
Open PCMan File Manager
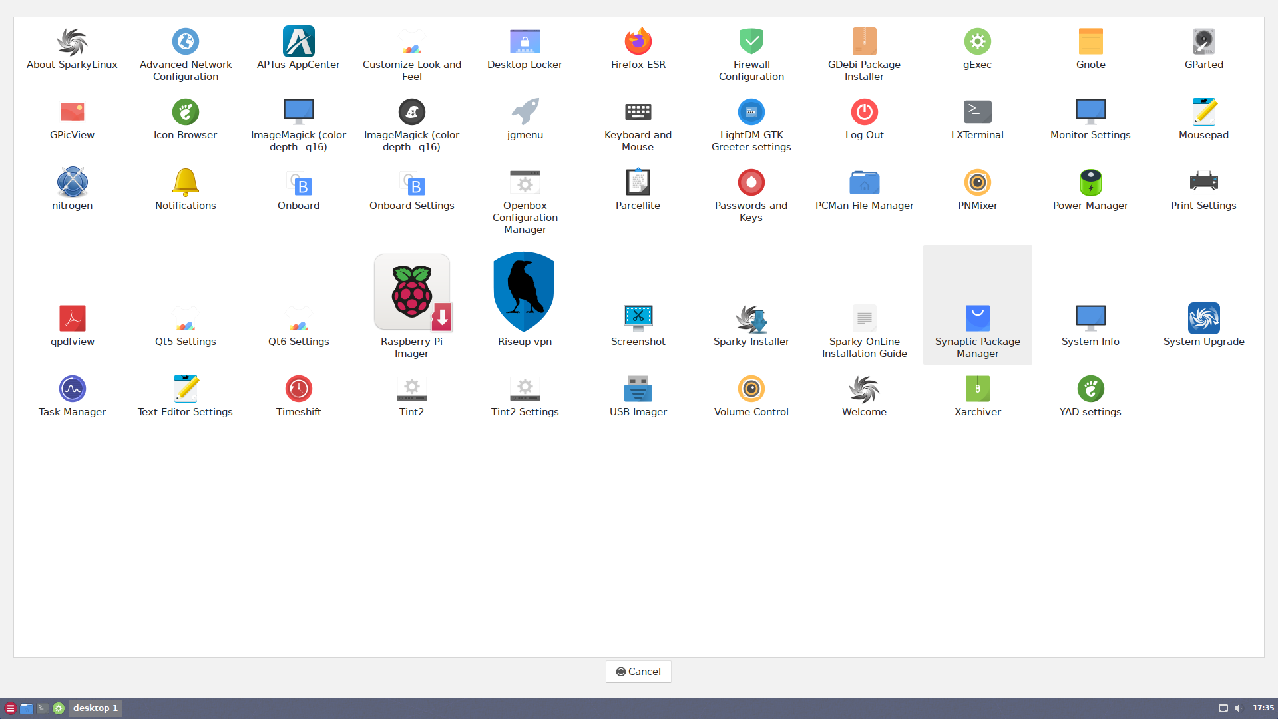[864, 189]
